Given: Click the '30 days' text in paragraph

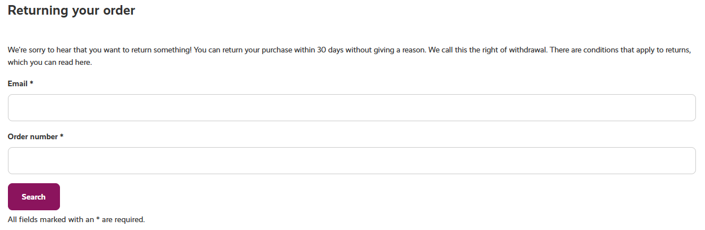Looking at the screenshot, I should (330, 50).
